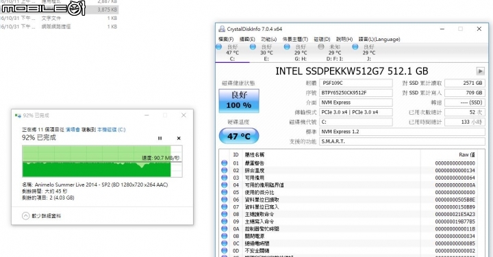The height and width of the screenshot is (257, 493).
Task: Click the status circle icon for row 0D
Action: [224, 251]
